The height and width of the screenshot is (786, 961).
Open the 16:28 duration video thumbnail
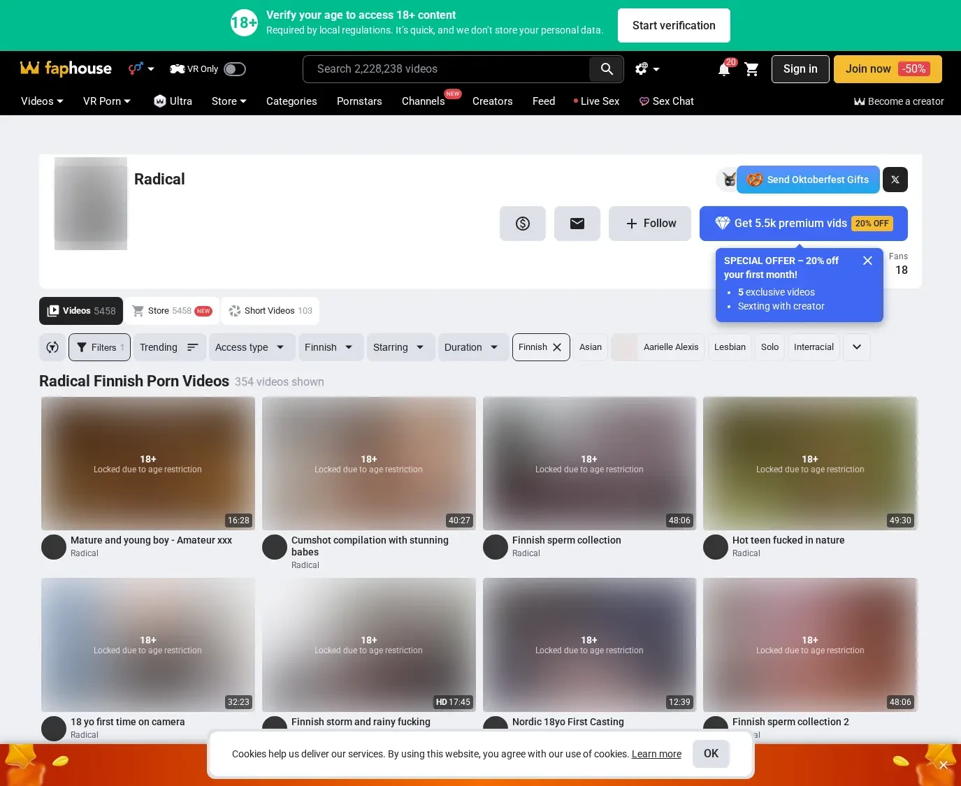click(x=148, y=464)
